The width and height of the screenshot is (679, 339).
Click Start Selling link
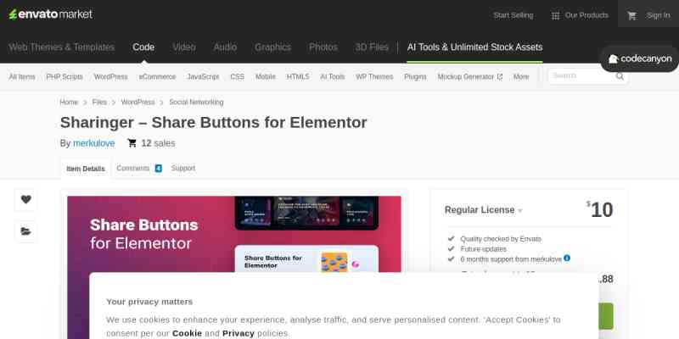(513, 15)
